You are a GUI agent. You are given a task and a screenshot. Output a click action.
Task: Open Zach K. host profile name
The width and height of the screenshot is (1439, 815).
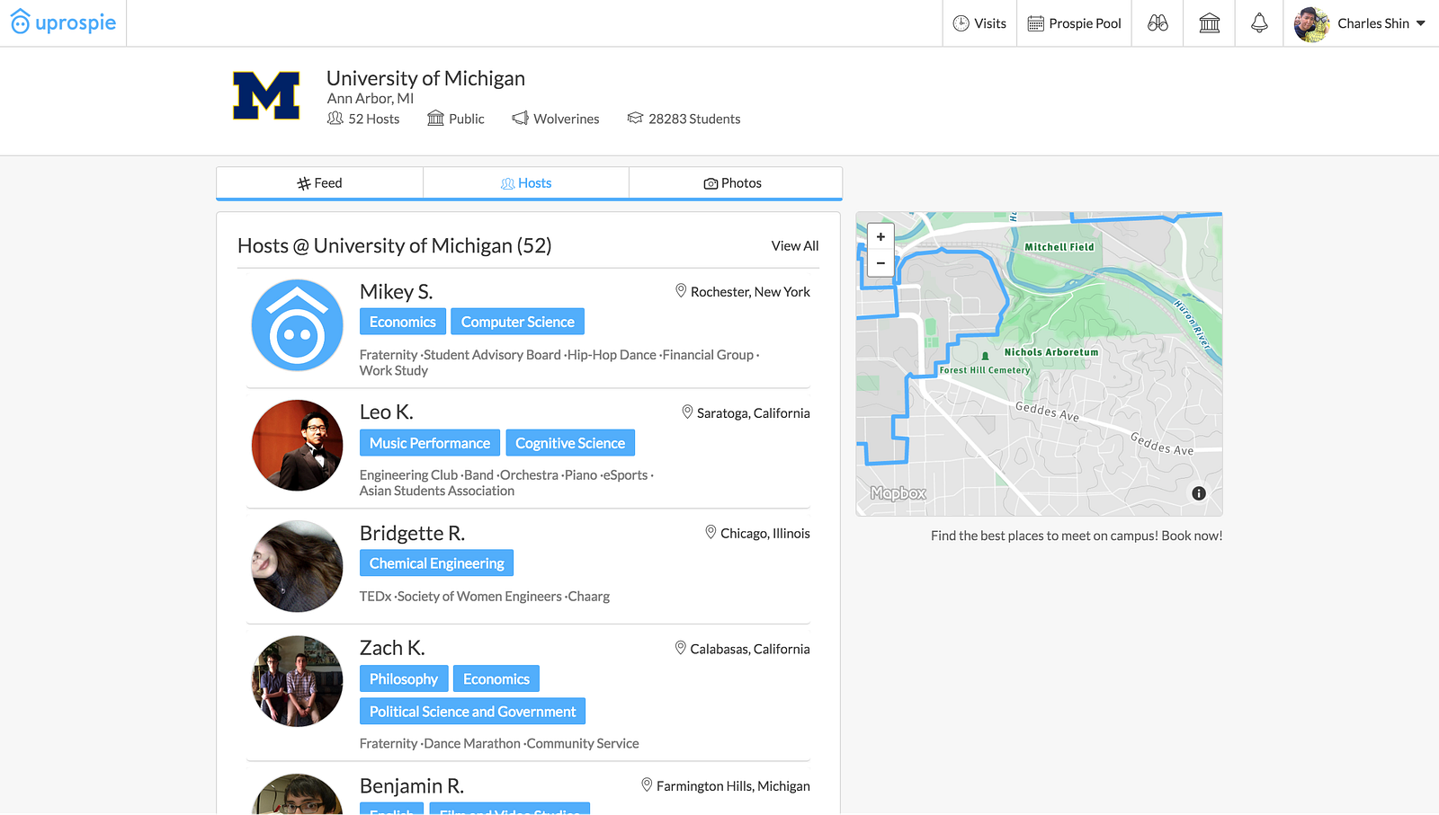point(392,649)
